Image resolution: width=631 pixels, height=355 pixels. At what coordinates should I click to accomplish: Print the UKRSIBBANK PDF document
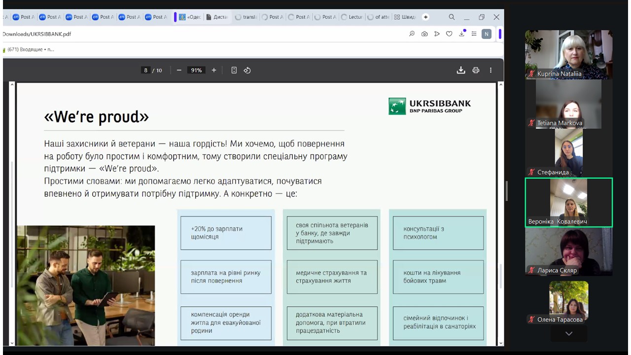tap(476, 70)
